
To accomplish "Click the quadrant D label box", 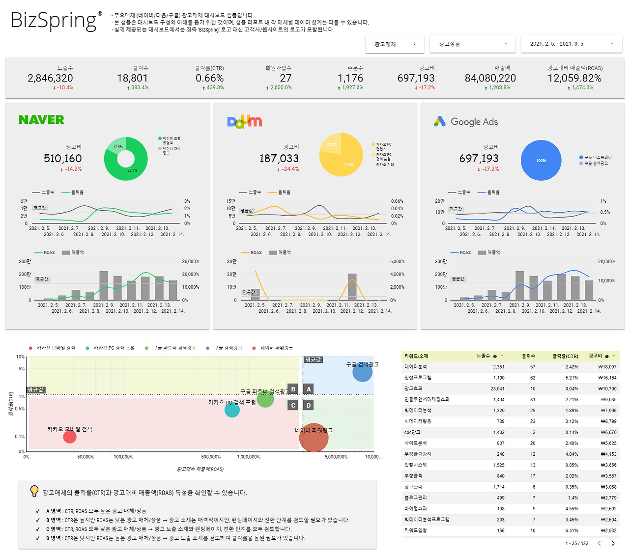I will [309, 405].
